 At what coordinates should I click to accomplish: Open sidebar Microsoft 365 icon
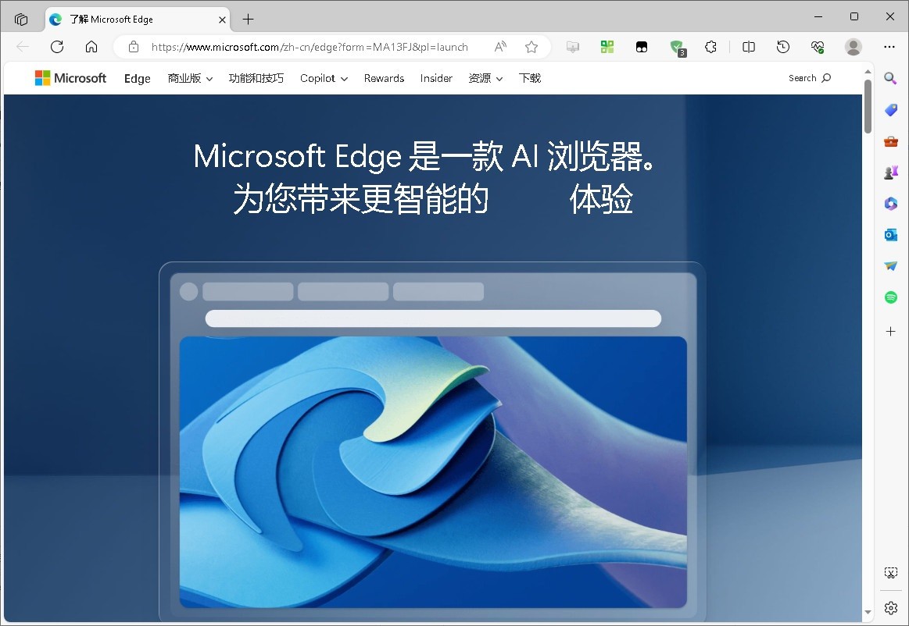point(890,203)
